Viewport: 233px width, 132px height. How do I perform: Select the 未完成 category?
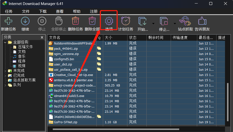[19, 70]
